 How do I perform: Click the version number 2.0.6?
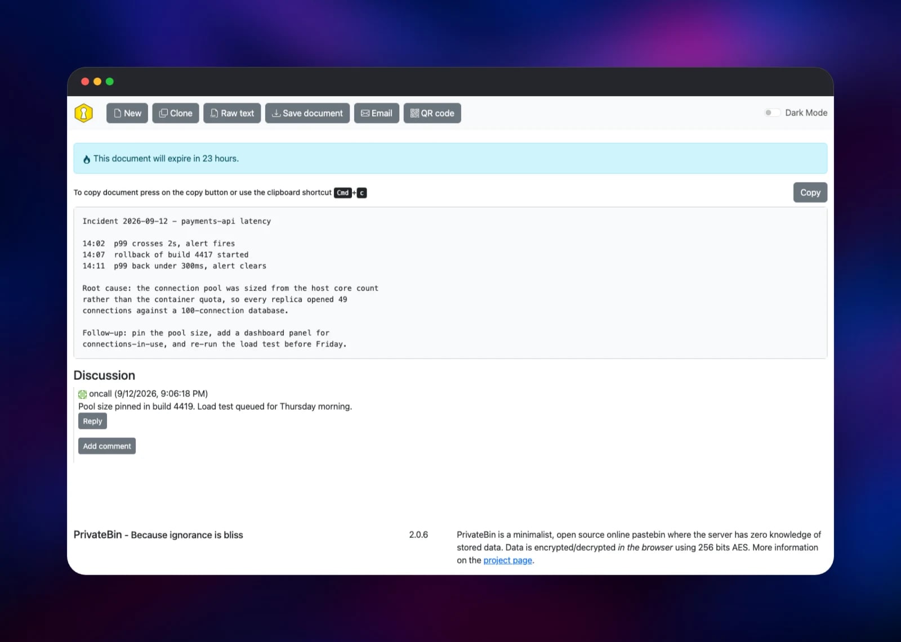418,535
